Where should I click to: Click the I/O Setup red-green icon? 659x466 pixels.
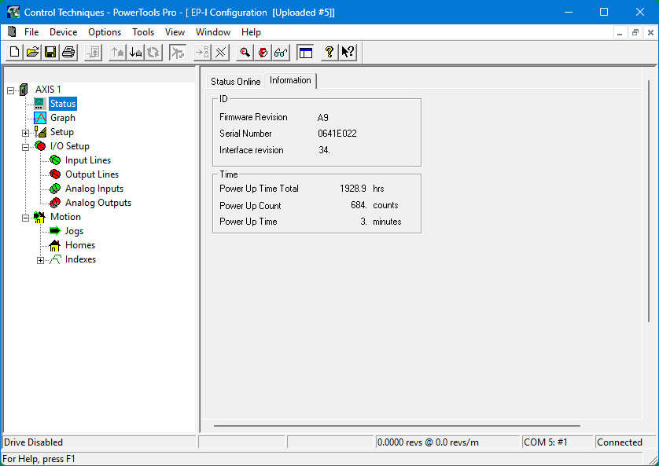[x=40, y=146]
